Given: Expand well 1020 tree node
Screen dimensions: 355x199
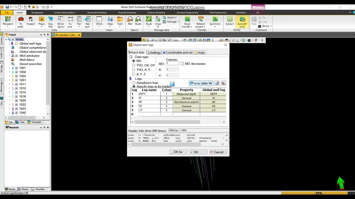Looking at the screenshot, I should 9,101.
